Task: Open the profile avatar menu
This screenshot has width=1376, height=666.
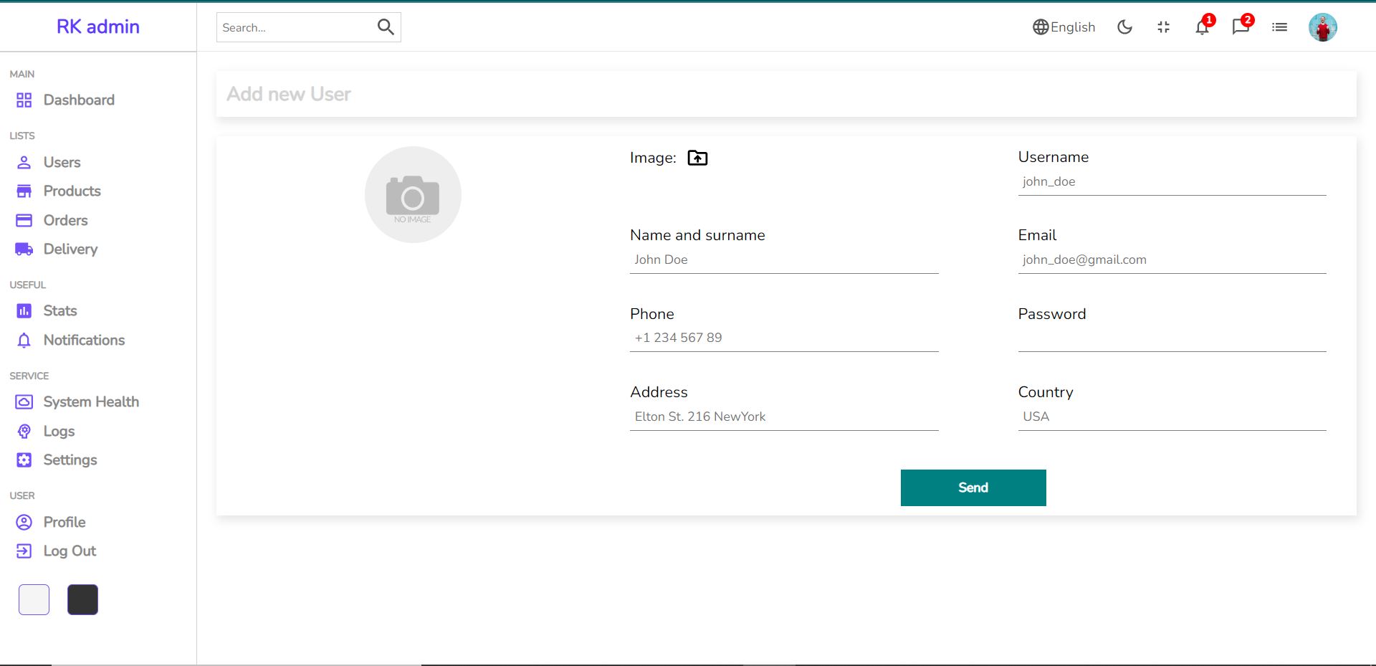Action: coord(1323,27)
